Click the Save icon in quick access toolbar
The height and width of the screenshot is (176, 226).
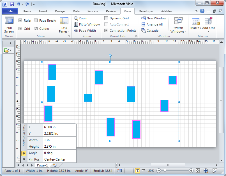click(x=12, y=4)
